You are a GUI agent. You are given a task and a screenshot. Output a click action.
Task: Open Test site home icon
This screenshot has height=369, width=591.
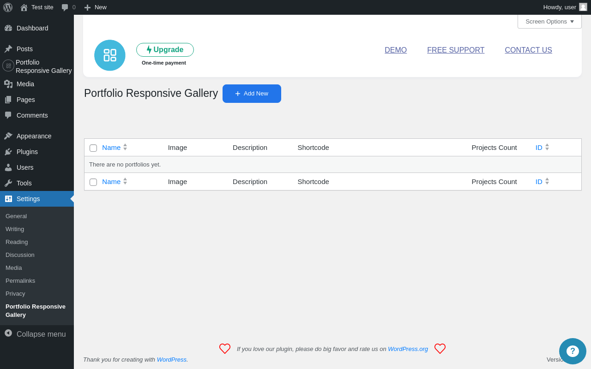point(24,7)
